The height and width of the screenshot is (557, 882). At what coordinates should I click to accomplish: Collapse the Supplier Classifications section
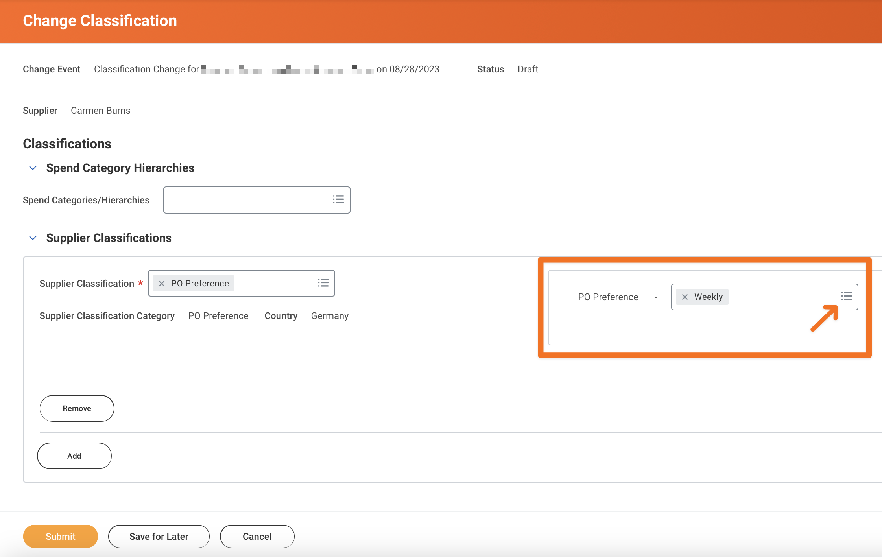33,238
